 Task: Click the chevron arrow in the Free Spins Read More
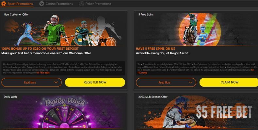[x=190, y=82]
